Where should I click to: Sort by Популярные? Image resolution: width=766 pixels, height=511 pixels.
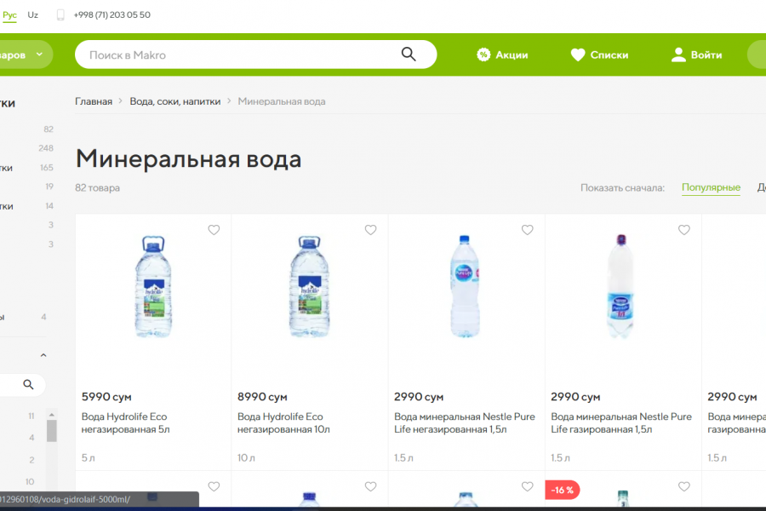click(x=711, y=187)
